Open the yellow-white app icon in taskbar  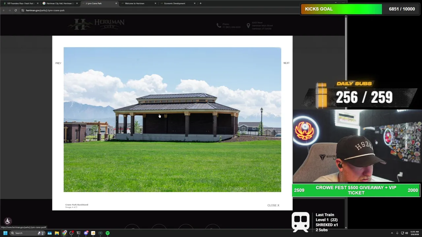click(x=93, y=233)
